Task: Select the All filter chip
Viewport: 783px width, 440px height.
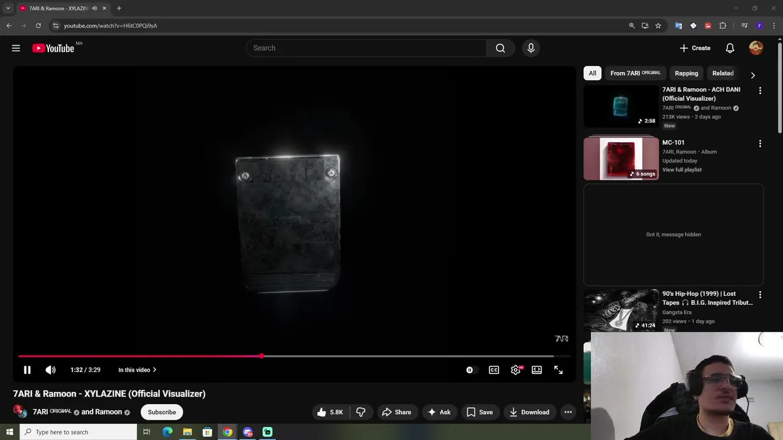Action: 592,73
